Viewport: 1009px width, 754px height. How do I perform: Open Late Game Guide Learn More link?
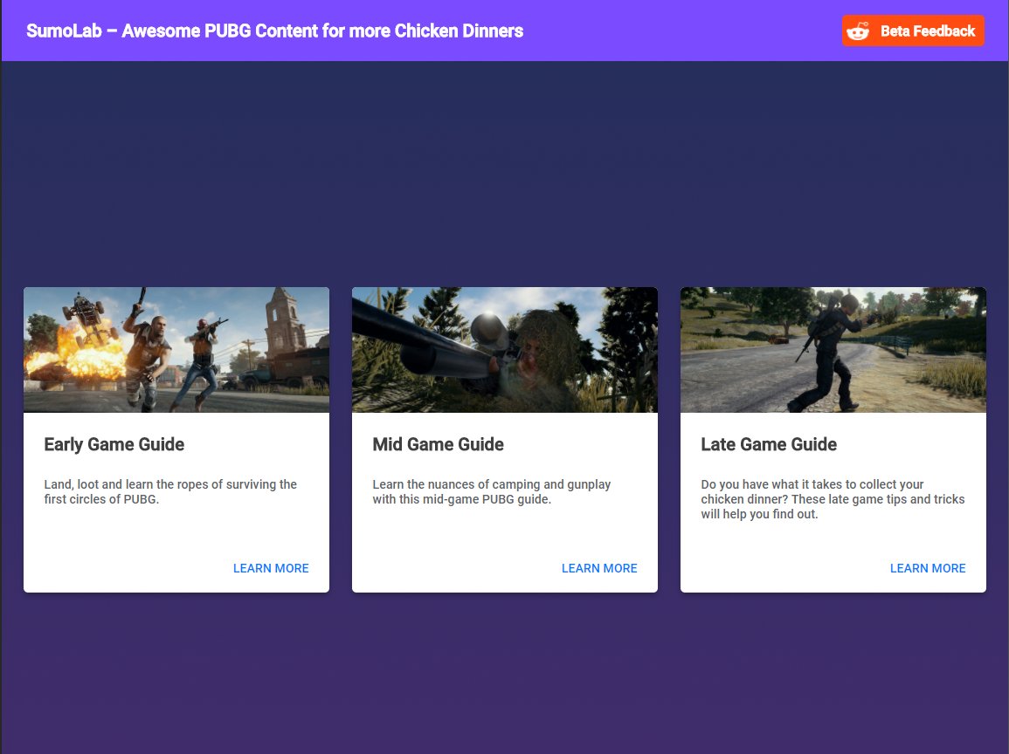[x=927, y=568]
